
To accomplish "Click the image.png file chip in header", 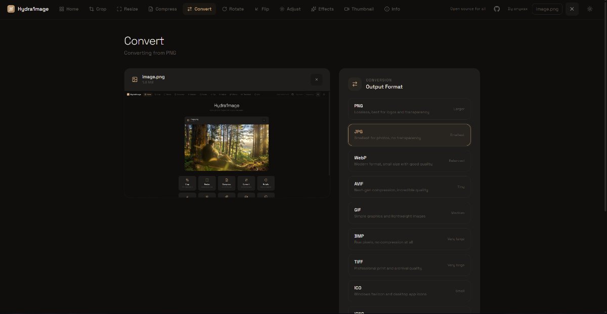I will click(x=547, y=9).
